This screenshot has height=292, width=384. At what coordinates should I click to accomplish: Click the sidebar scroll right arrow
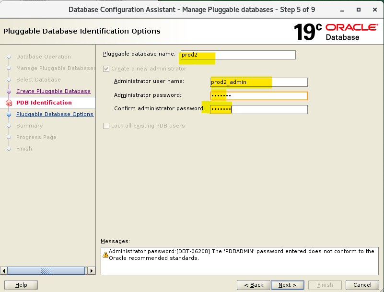(92, 271)
